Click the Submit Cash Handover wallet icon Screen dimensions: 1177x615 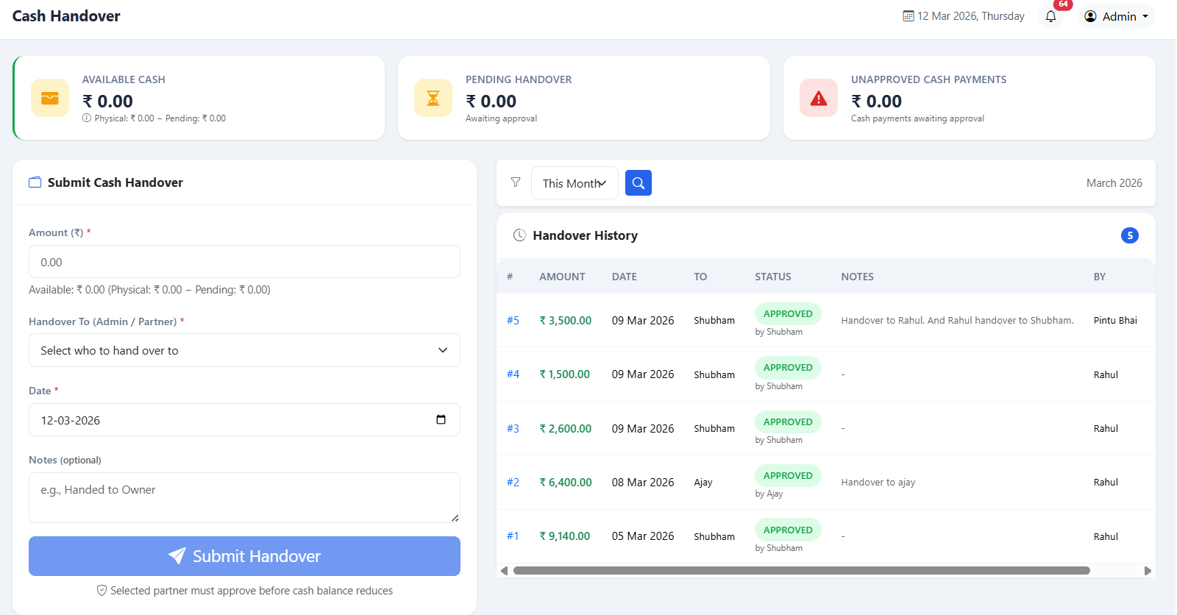[x=35, y=182]
